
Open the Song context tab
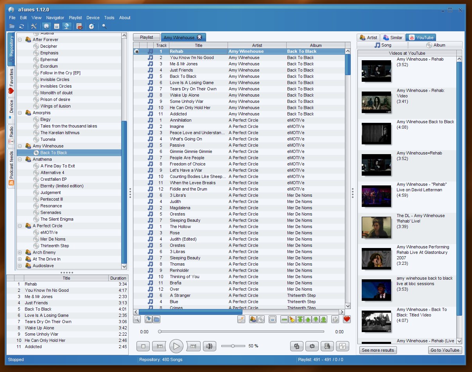[x=382, y=45]
